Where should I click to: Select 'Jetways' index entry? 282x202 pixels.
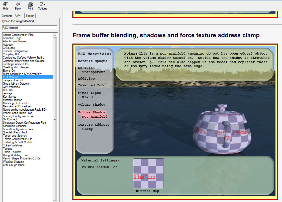pyautogui.click(x=8, y=93)
